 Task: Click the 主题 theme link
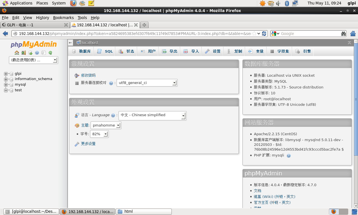point(85,125)
